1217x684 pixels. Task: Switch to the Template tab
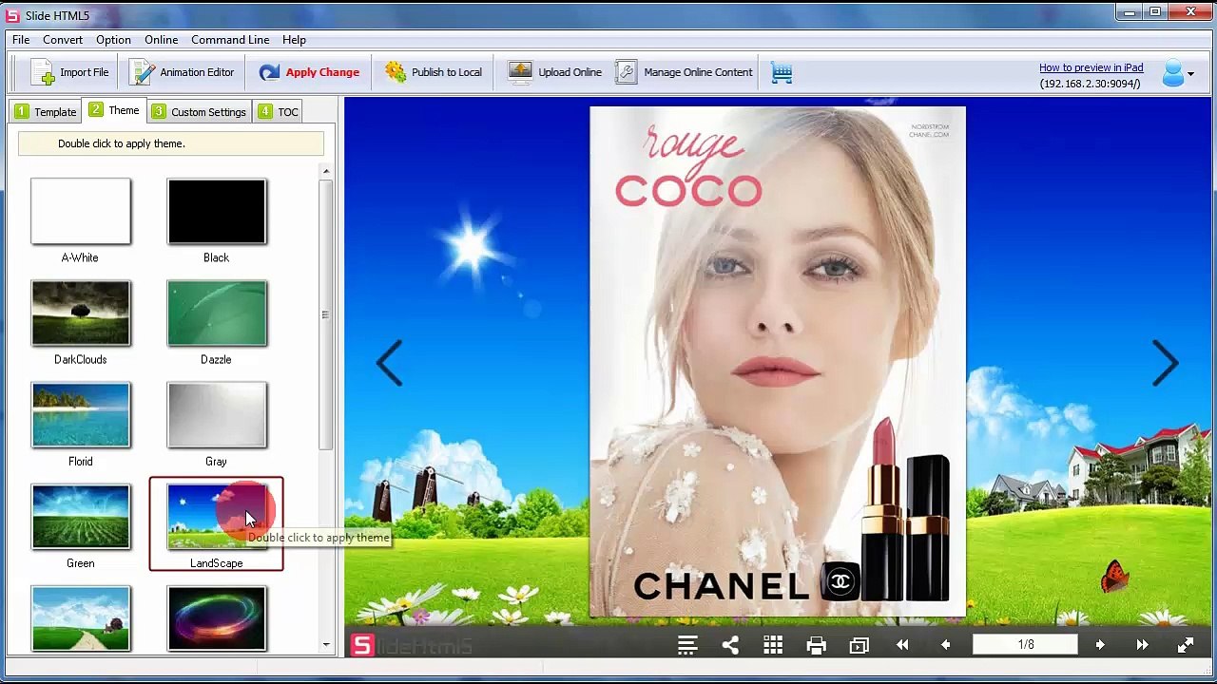46,111
